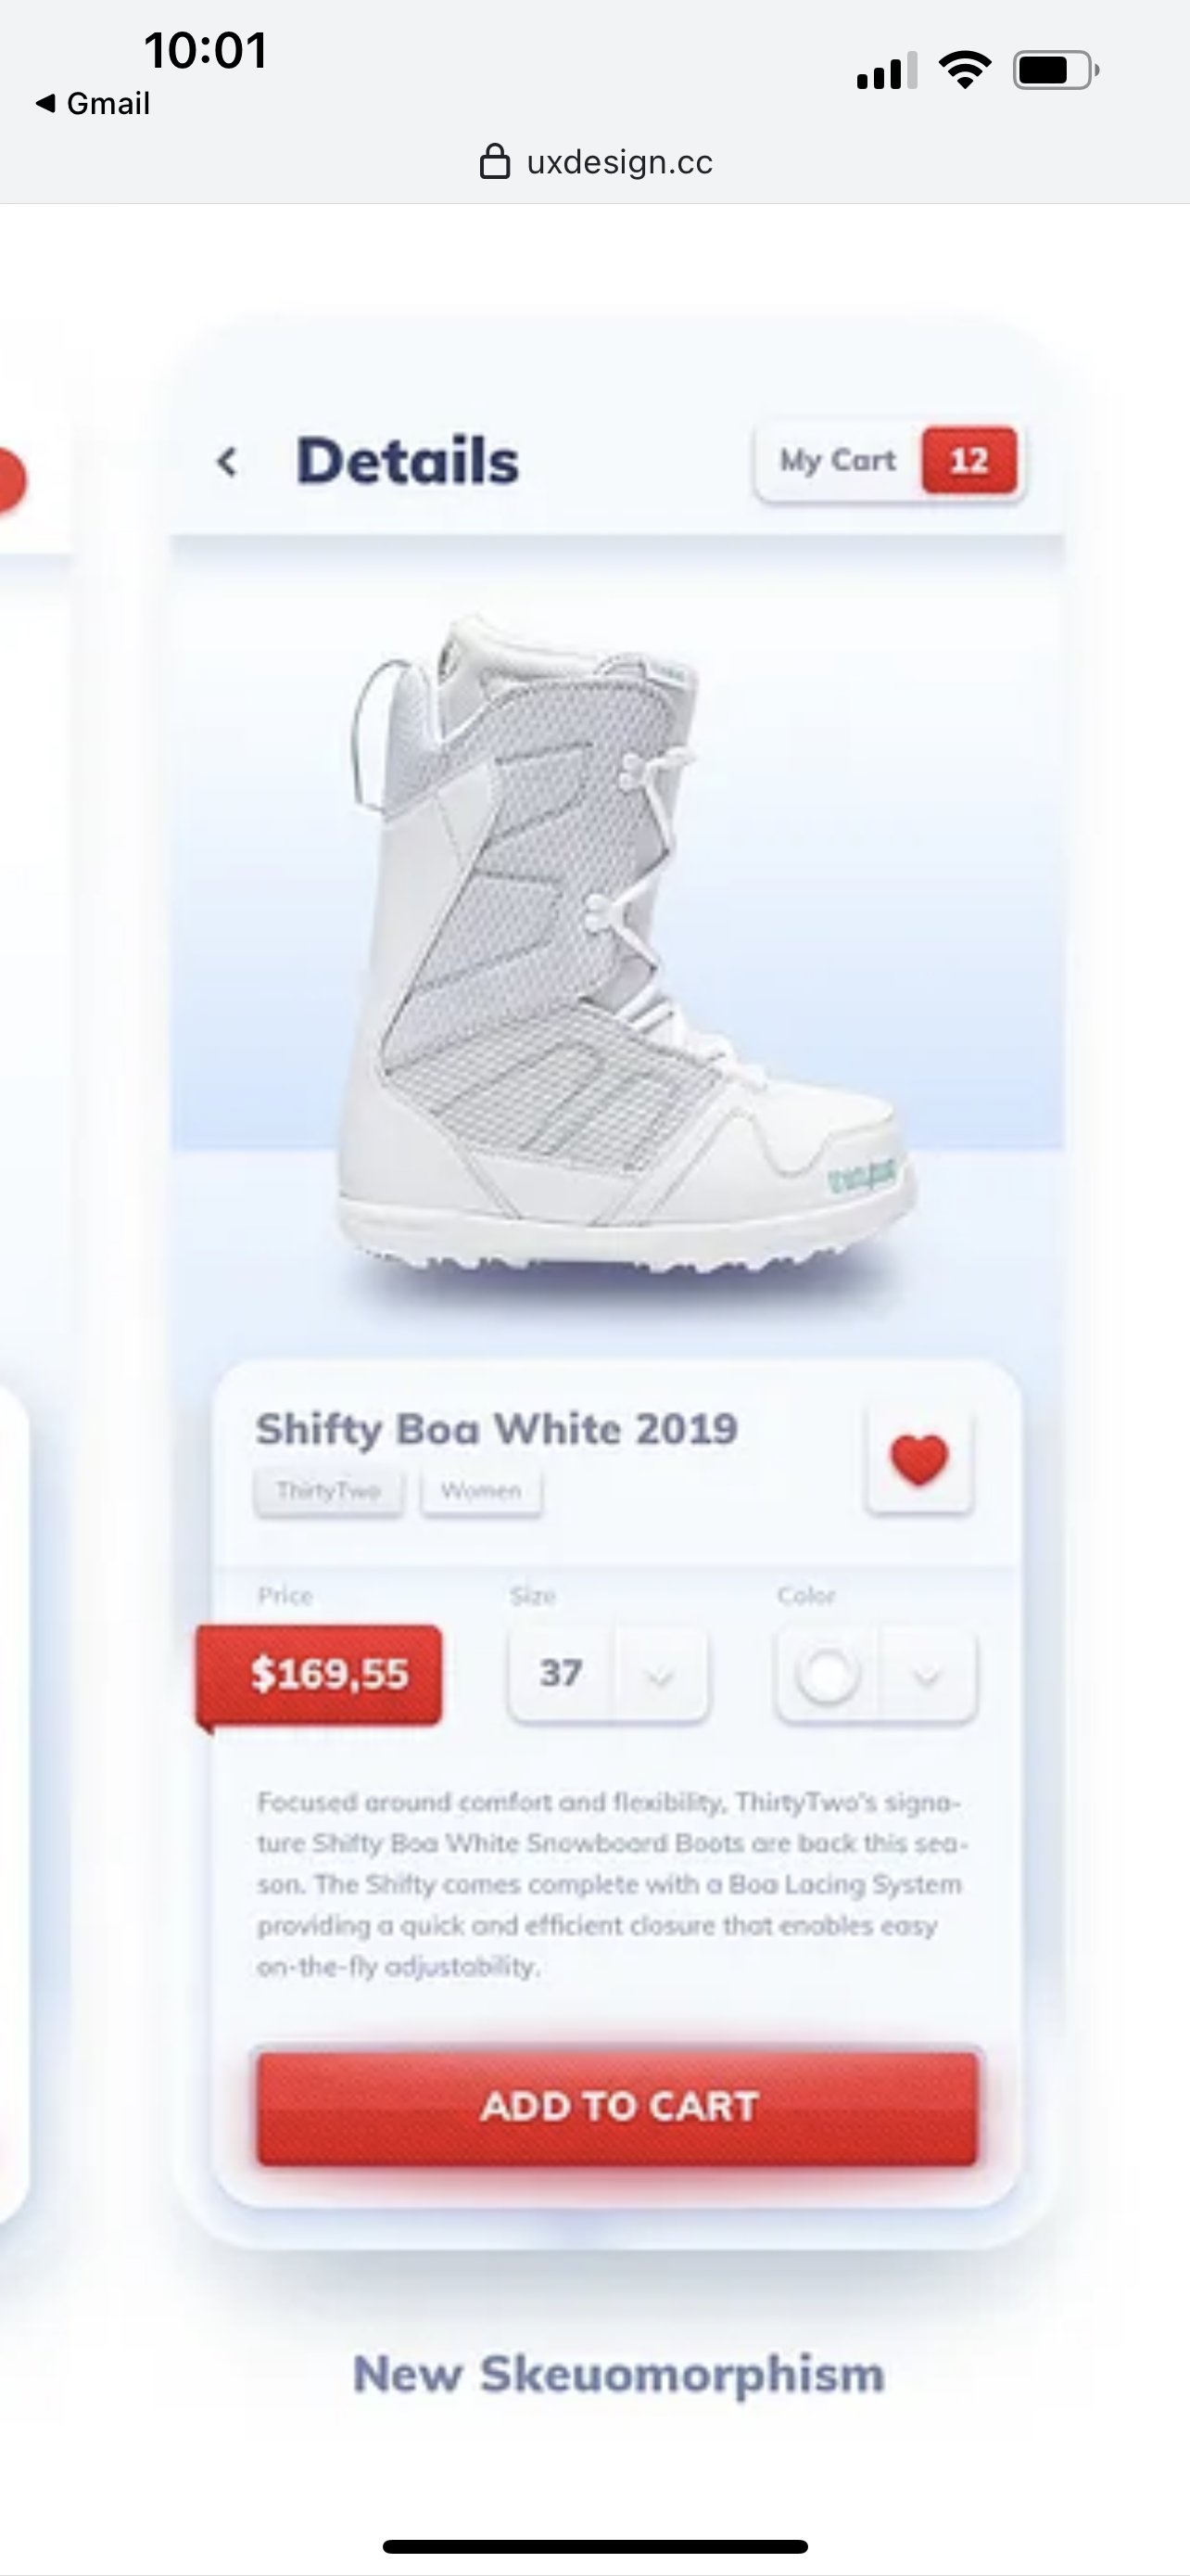The width and height of the screenshot is (1190, 2576).
Task: Tap the cellular signal bars icon
Action: [886, 71]
